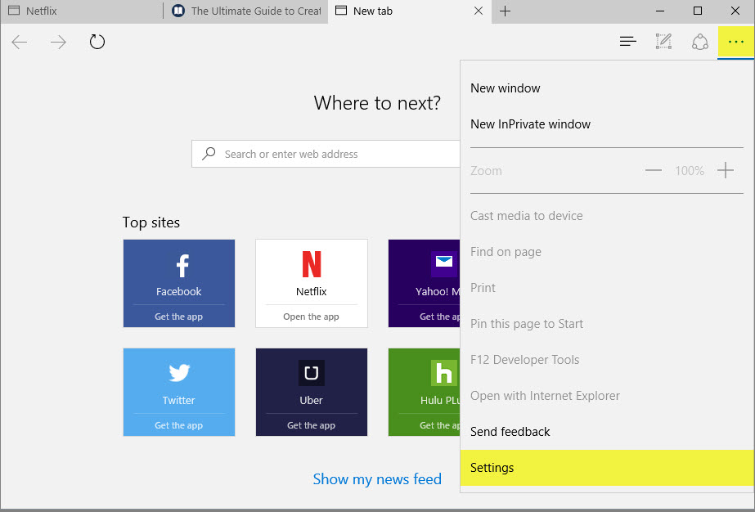Minimize the browser window
755x512 pixels.
click(660, 11)
